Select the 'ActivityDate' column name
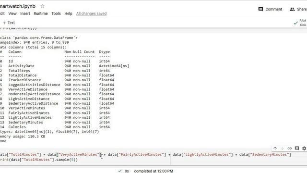The height and width of the screenshot is (173, 307). pyautogui.click(x=21, y=66)
